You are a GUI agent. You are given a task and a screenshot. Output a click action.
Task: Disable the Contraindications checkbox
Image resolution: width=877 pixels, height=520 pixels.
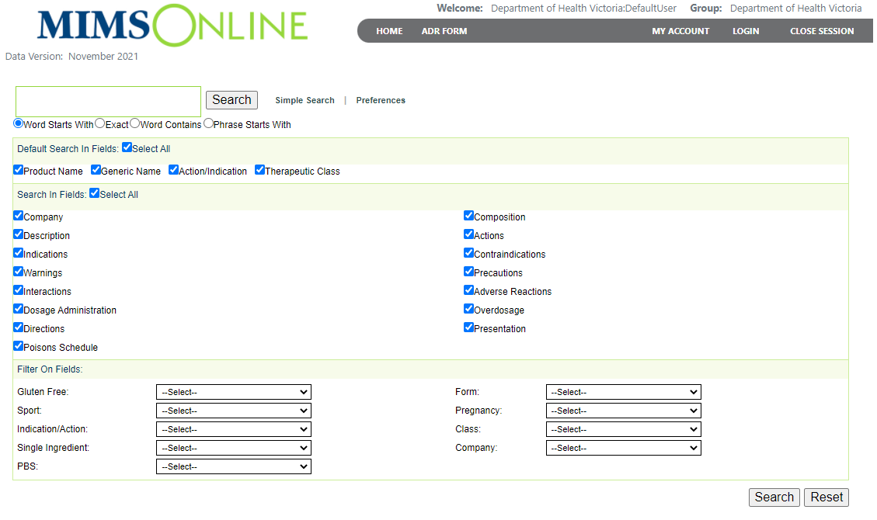(x=468, y=252)
